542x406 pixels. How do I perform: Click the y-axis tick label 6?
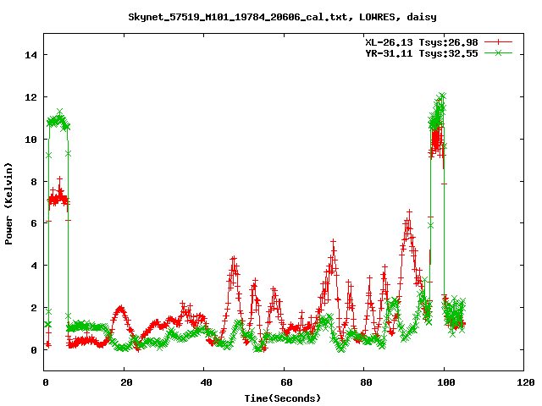(34, 223)
